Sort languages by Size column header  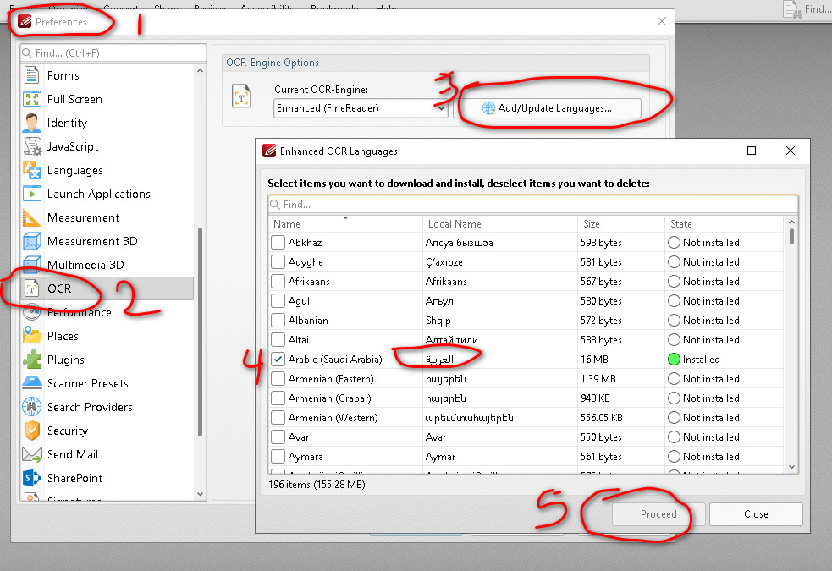pos(621,224)
